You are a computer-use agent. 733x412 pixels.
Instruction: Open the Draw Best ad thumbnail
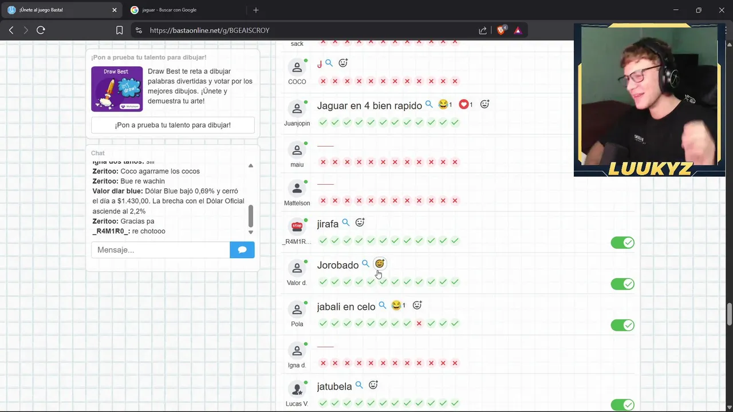[117, 89]
